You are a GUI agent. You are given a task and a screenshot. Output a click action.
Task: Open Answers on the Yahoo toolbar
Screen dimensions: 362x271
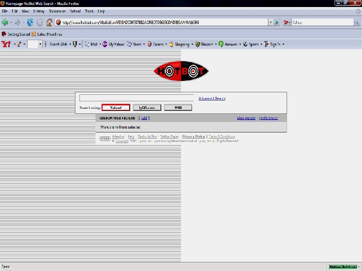point(228,44)
